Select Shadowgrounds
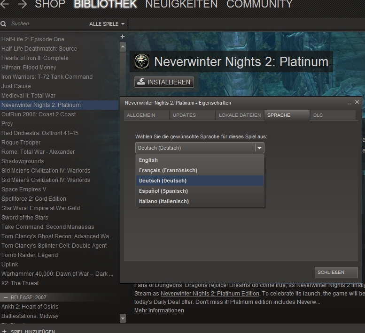This screenshot has width=365, height=333. pos(59,161)
